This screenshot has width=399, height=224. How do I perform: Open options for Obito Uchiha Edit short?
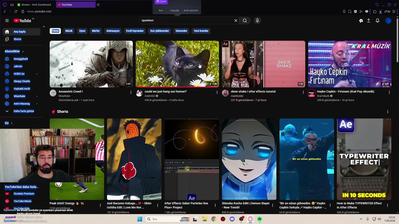click(x=158, y=205)
